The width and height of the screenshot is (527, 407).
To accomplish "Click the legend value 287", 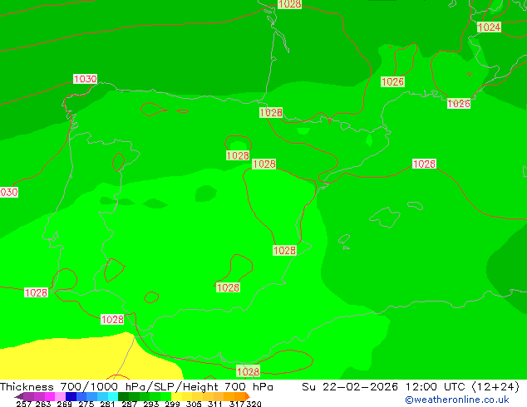I will pyautogui.click(x=129, y=404).
